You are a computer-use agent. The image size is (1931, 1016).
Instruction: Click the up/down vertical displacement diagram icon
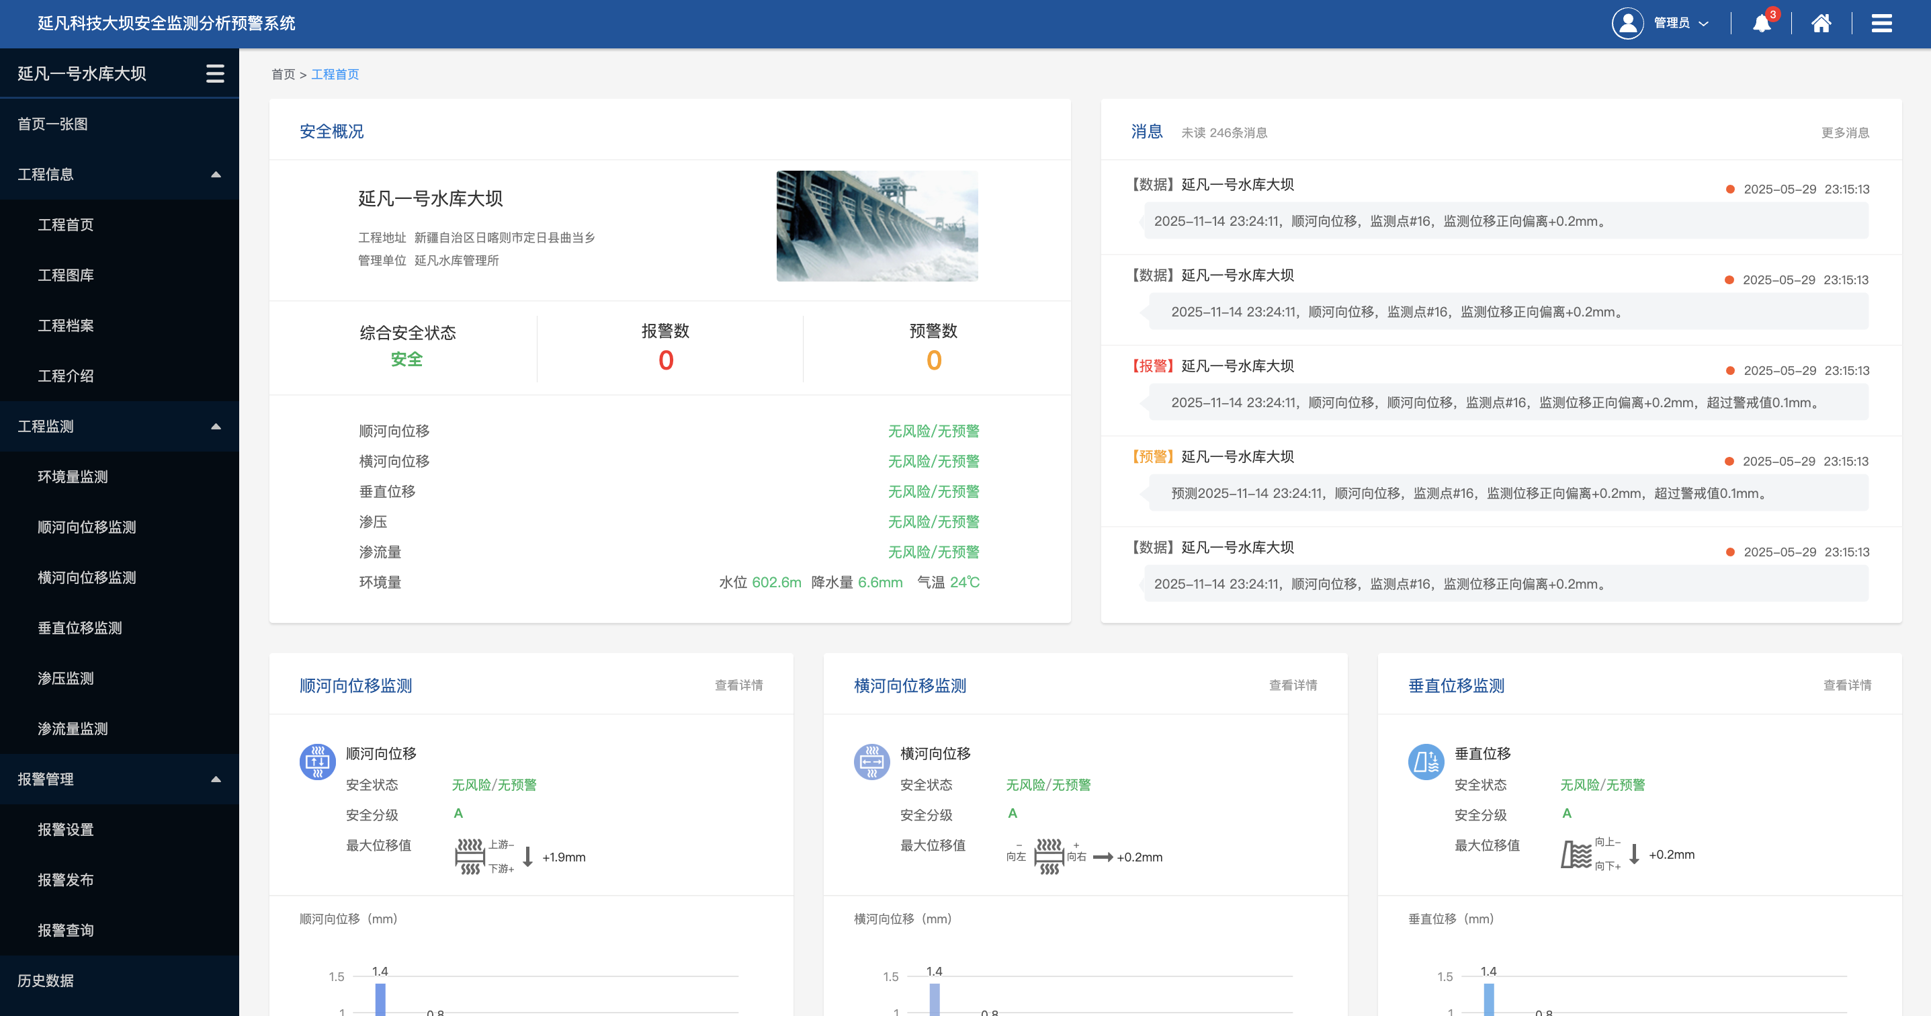click(1576, 855)
